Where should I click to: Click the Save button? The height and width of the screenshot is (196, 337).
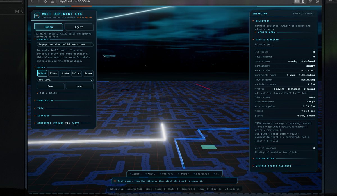[51, 86]
